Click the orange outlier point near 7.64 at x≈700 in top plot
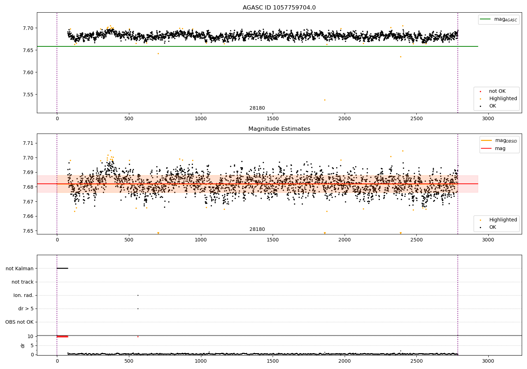527x369 pixels. coord(158,53)
